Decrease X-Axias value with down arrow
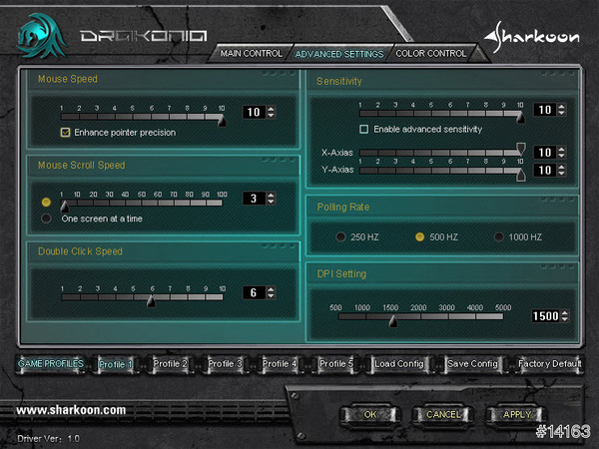The image size is (599, 449). [561, 156]
